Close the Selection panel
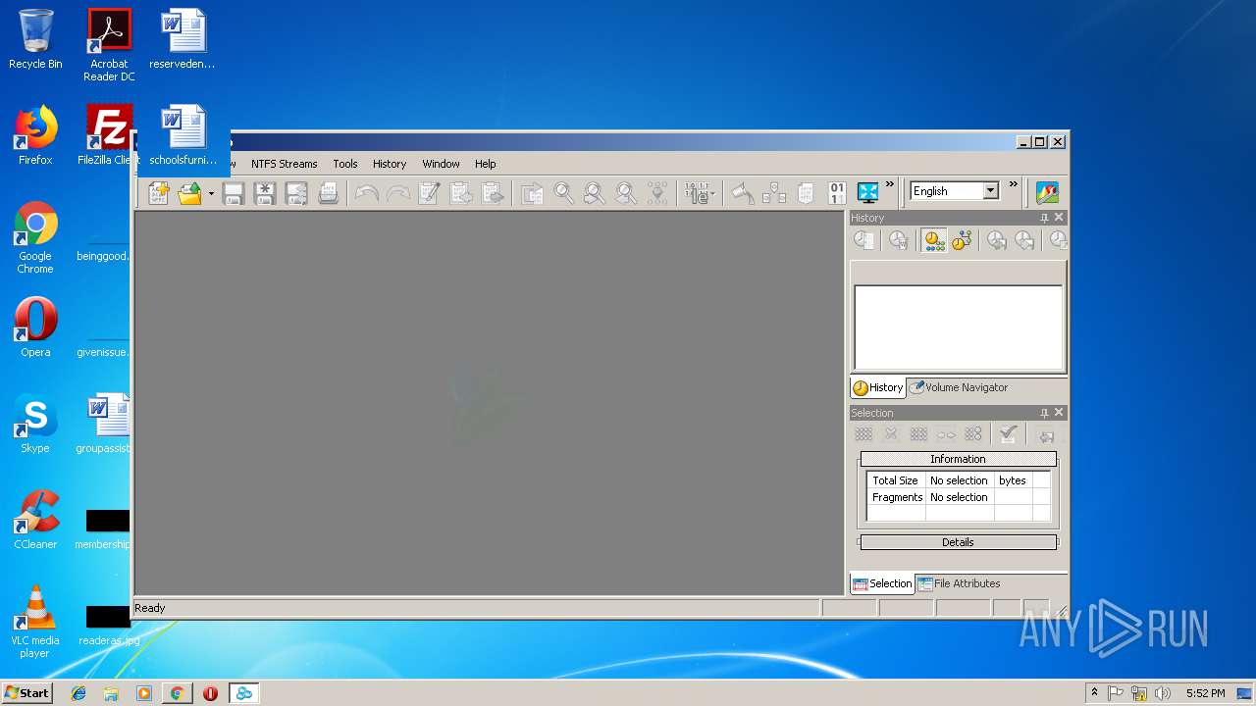Viewport: 1256px width, 706px height. point(1058,413)
